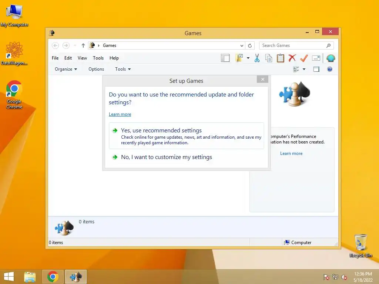
Task: Close the Set up Games dialog
Action: point(263,79)
